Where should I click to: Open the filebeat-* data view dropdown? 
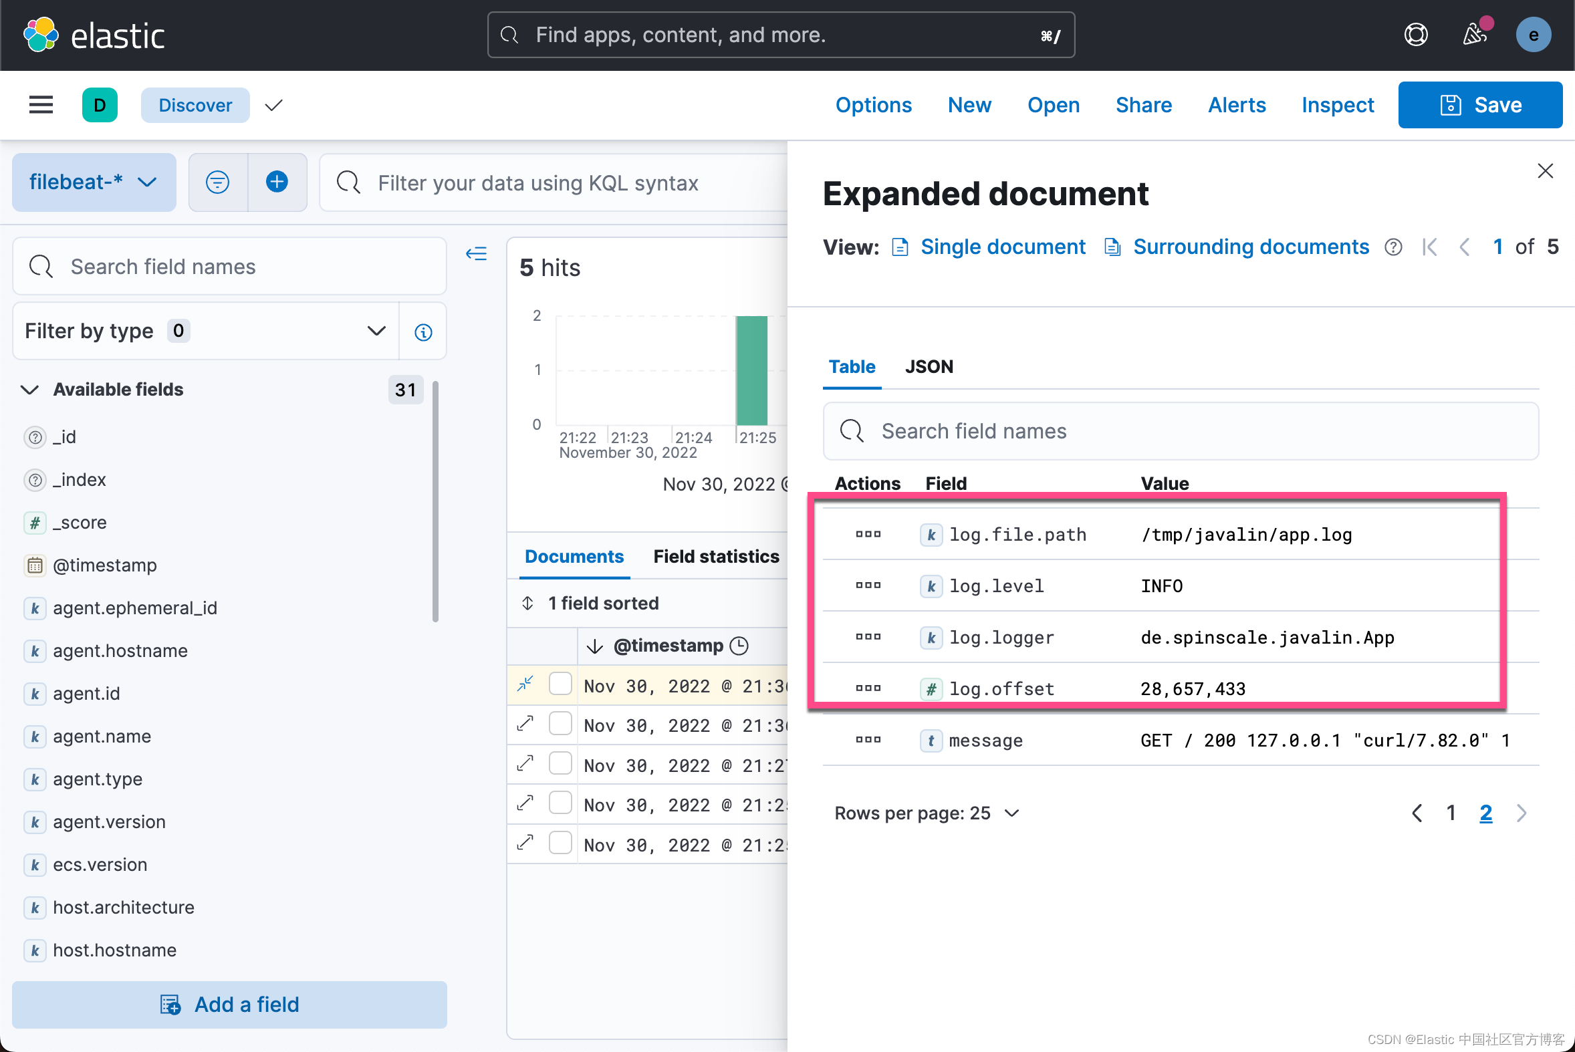coord(94,182)
